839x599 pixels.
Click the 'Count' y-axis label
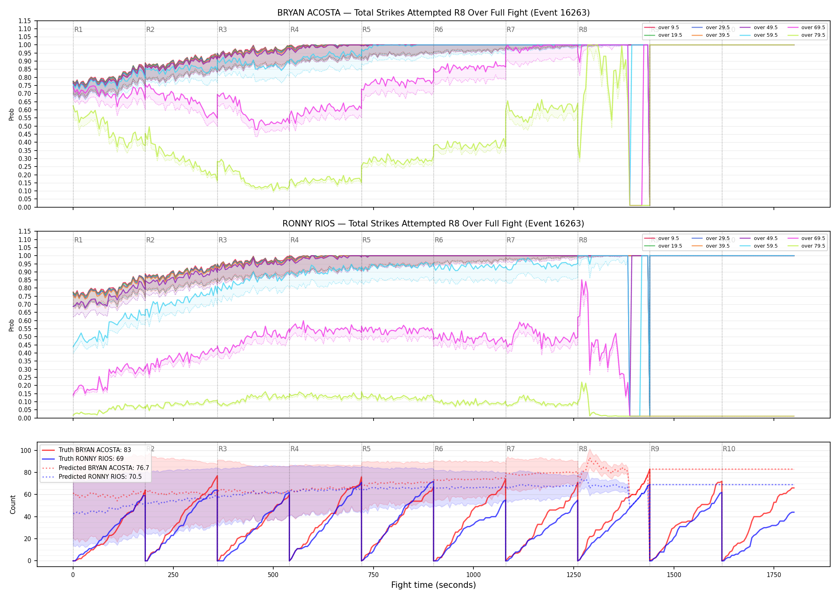[x=13, y=504]
